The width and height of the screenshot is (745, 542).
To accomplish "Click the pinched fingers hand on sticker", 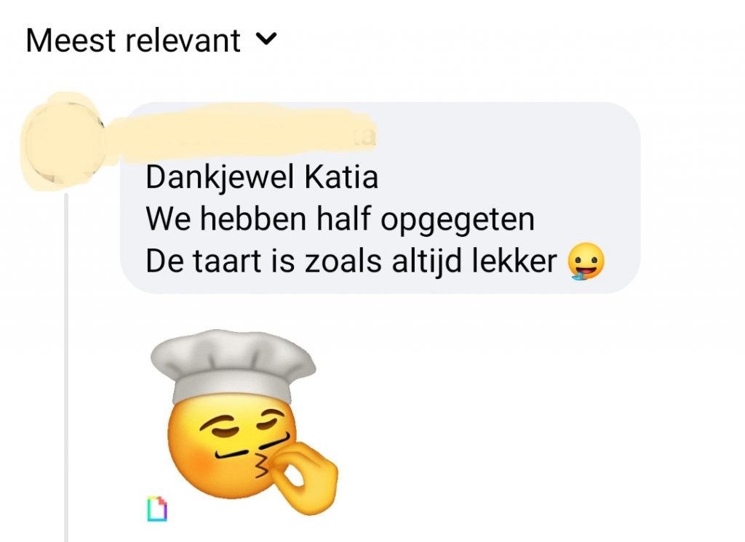I will tap(304, 480).
